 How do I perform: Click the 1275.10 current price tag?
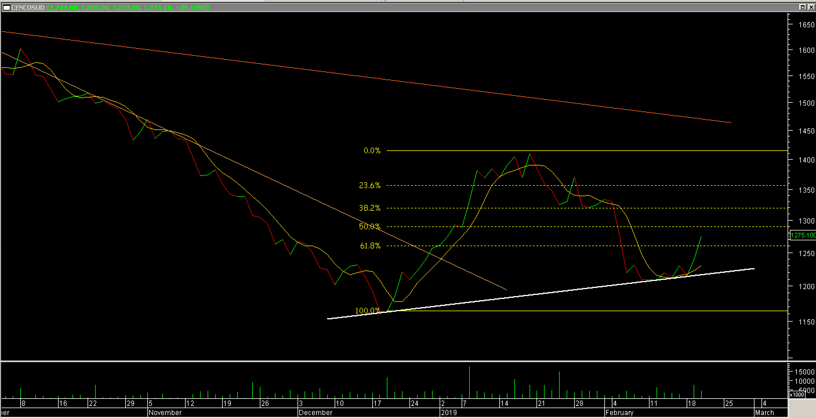tap(803, 235)
